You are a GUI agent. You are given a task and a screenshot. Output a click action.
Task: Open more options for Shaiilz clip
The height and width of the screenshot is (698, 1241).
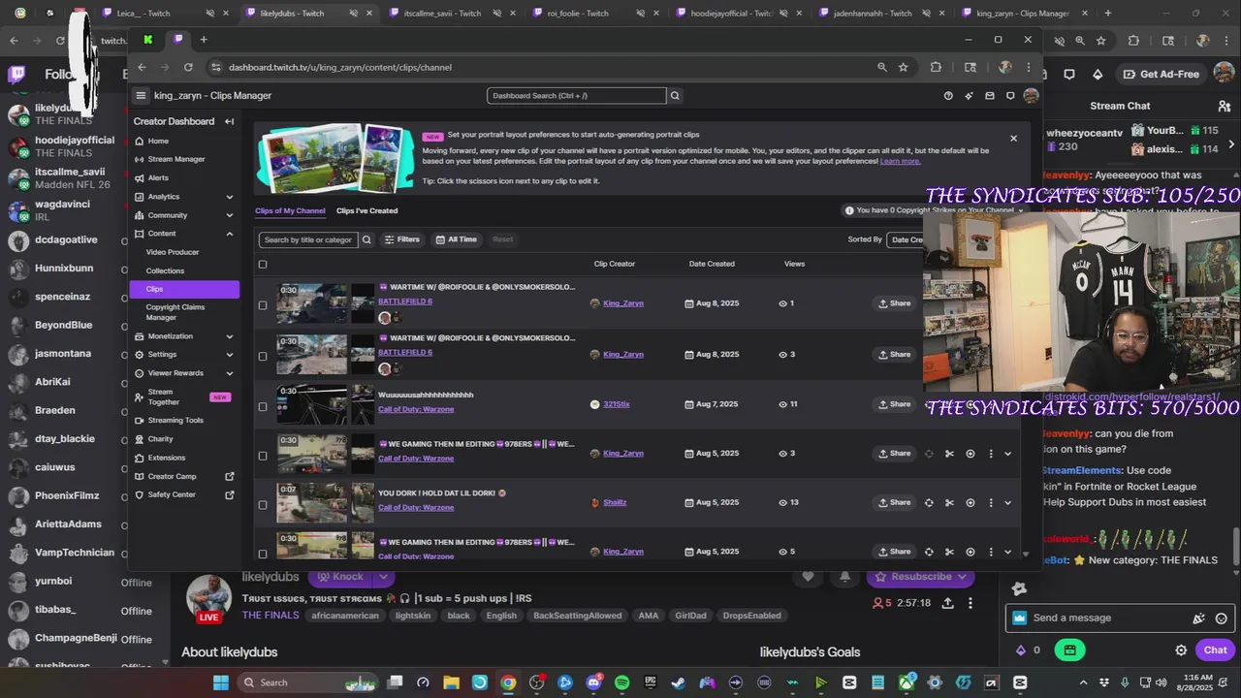990,502
